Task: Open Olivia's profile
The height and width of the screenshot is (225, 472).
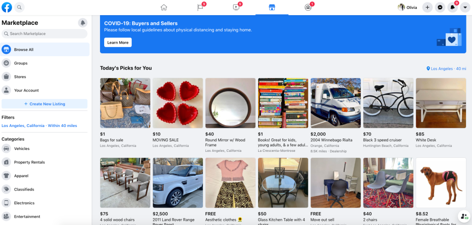Action: click(407, 7)
